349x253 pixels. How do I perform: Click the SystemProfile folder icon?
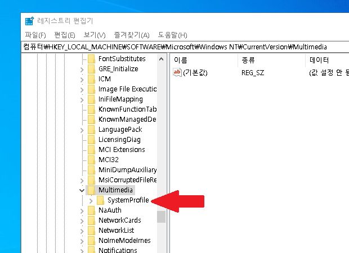click(100, 200)
